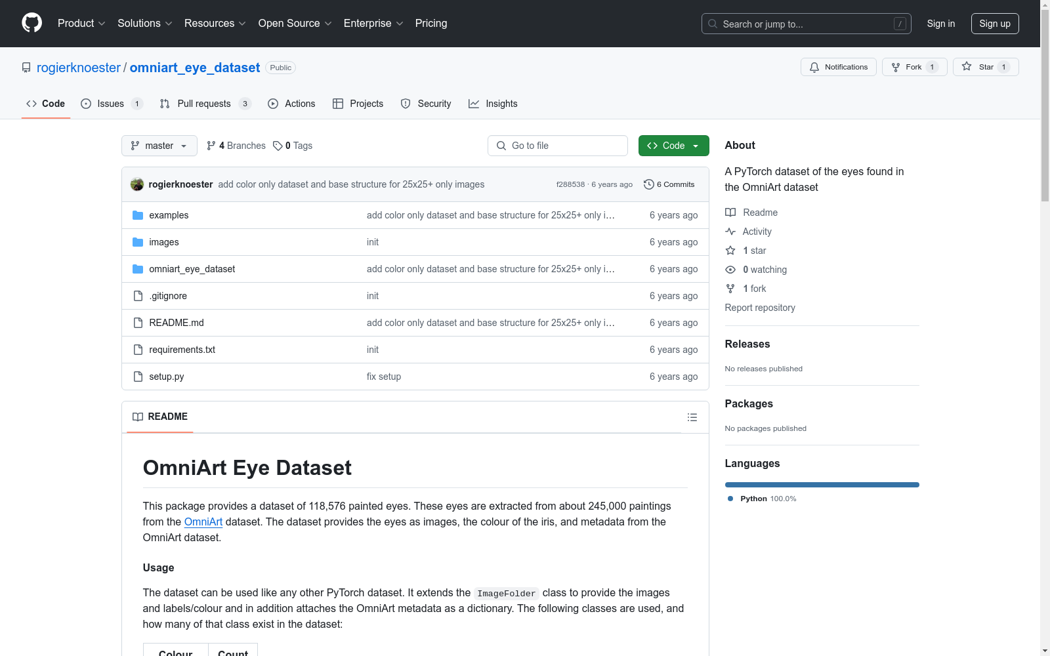Open the requirements.txt file name
Image resolution: width=1050 pixels, height=656 pixels.
click(182, 350)
